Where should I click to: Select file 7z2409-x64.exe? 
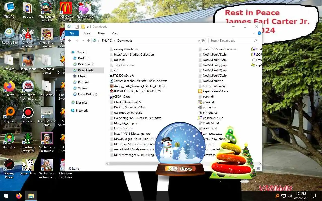pos(124,76)
